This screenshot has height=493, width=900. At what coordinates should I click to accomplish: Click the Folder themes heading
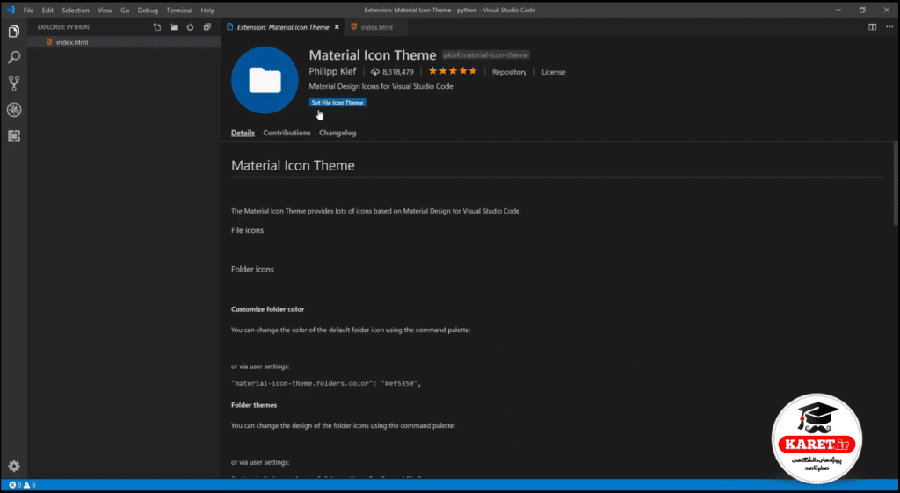tap(254, 405)
